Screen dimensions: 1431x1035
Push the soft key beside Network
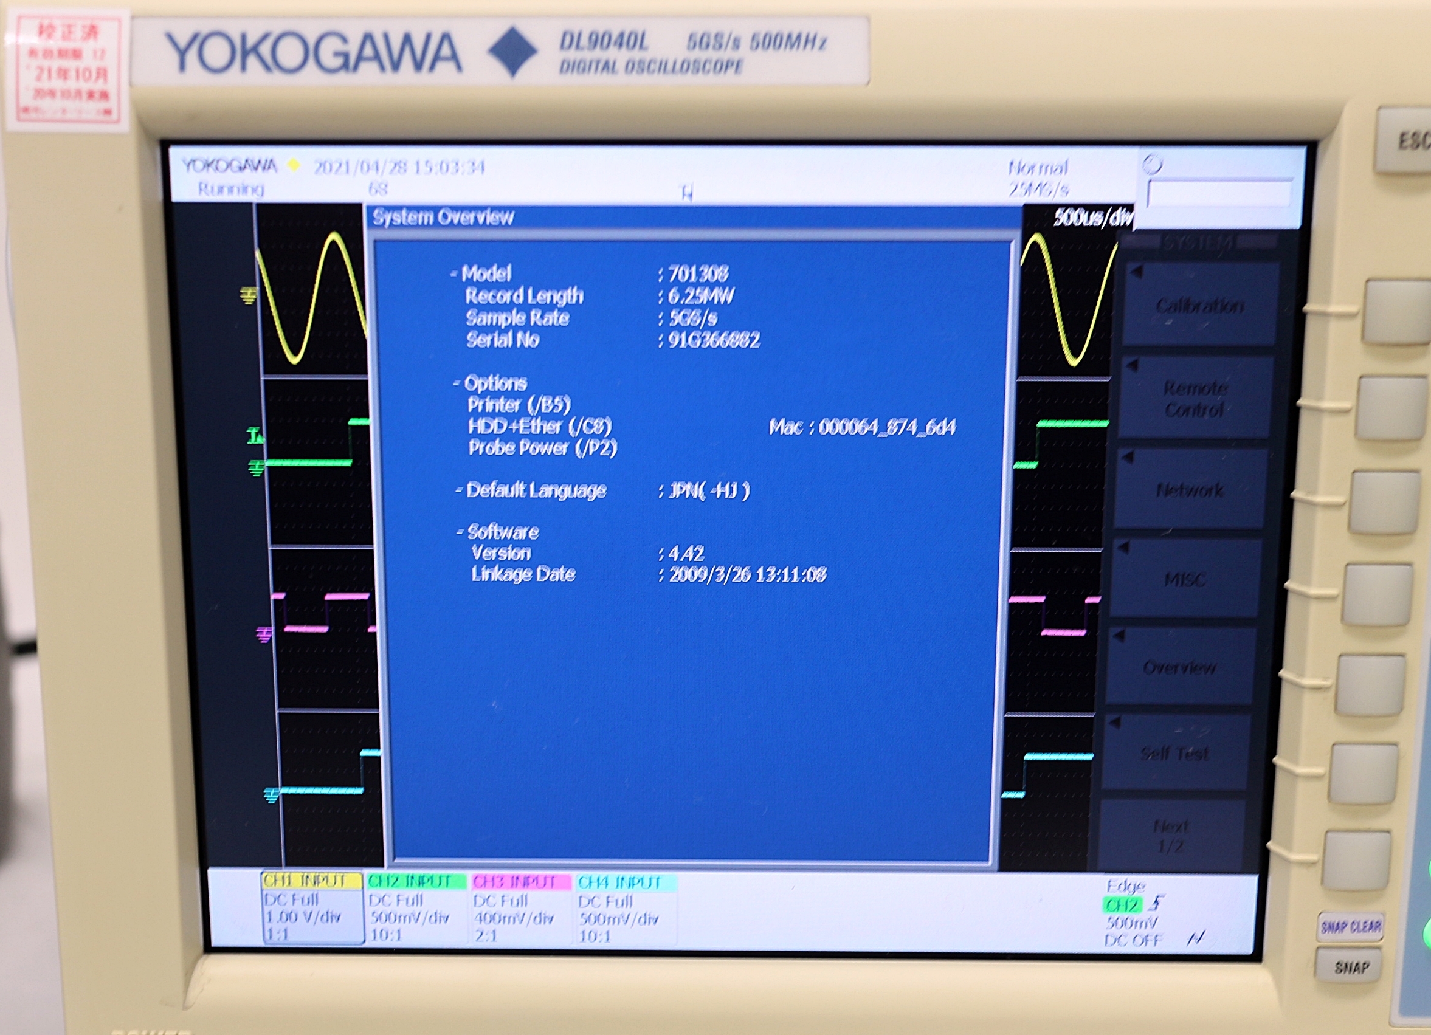[1384, 502]
